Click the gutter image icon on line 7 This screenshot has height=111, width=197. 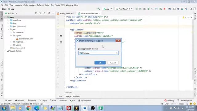61,36
